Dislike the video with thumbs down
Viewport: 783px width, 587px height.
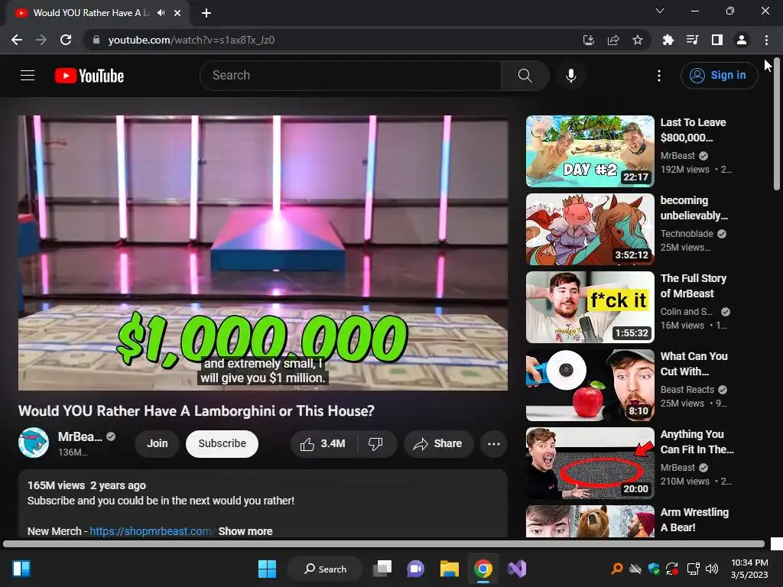click(375, 444)
